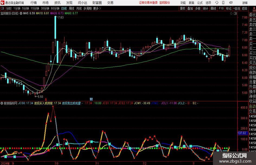Click the JCL1: -11.86 value

coord(169,103)
